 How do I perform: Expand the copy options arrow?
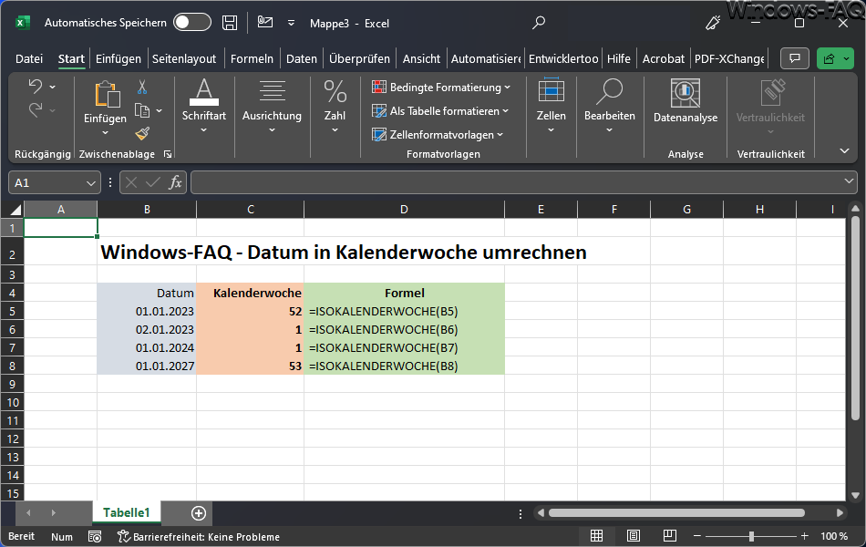tap(159, 110)
